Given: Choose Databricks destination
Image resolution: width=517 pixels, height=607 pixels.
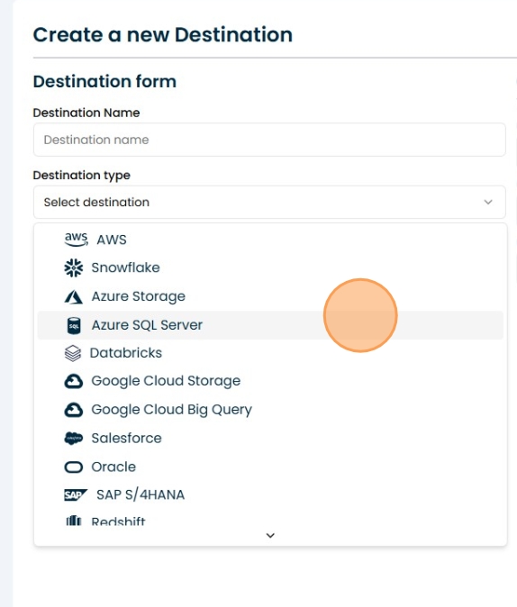Looking at the screenshot, I should tap(270, 353).
